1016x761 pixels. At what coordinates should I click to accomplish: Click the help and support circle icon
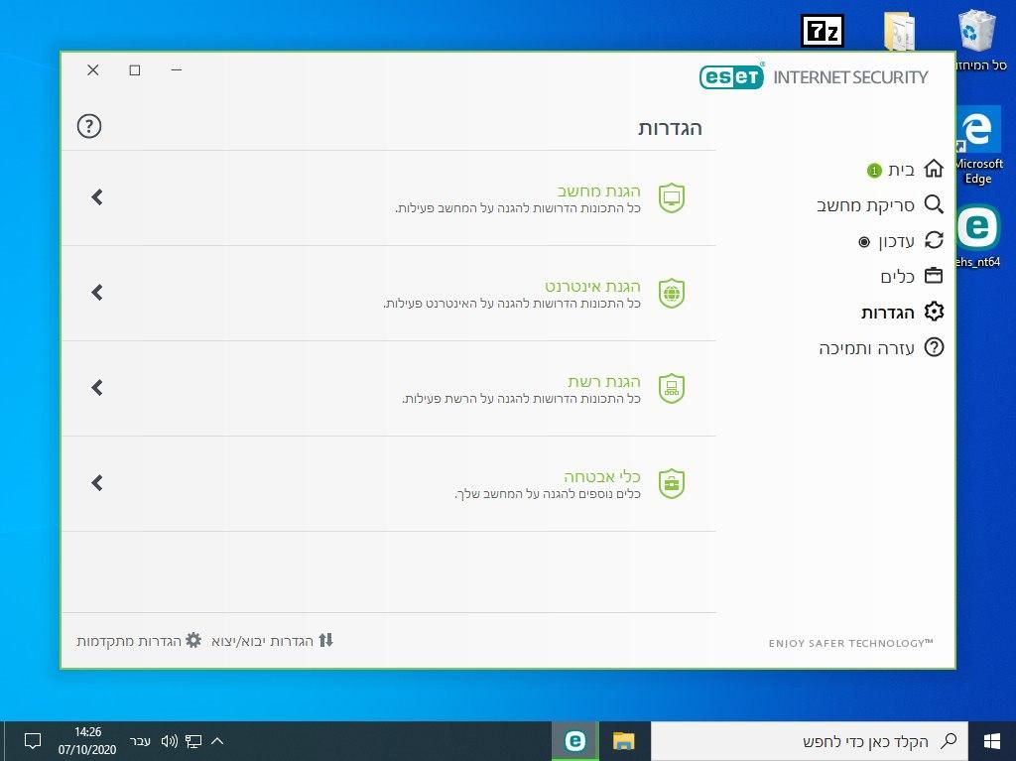pyautogui.click(x=934, y=347)
